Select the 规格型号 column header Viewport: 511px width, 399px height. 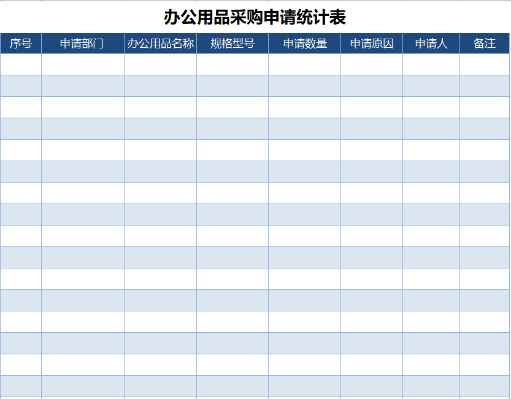coord(231,44)
